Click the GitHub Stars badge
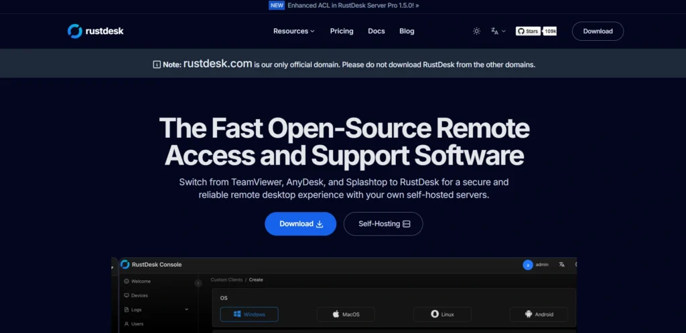 [x=528, y=31]
